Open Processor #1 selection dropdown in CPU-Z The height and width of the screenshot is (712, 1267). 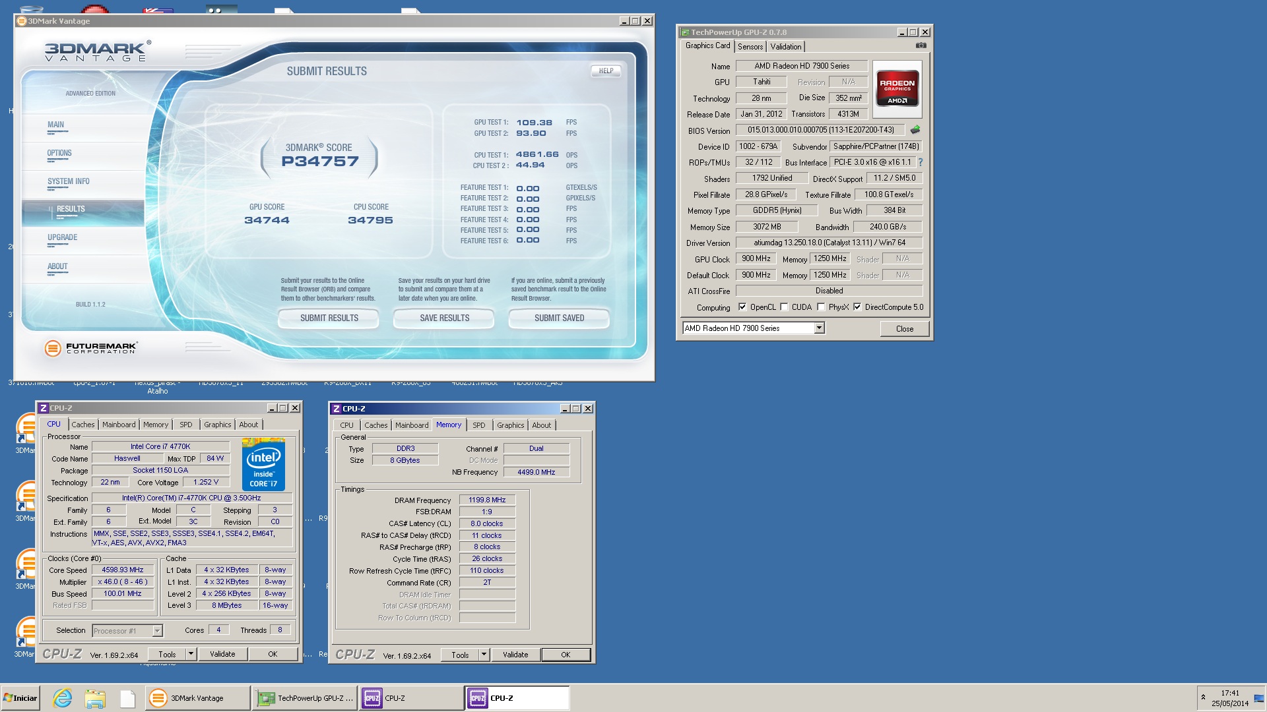[x=157, y=631]
